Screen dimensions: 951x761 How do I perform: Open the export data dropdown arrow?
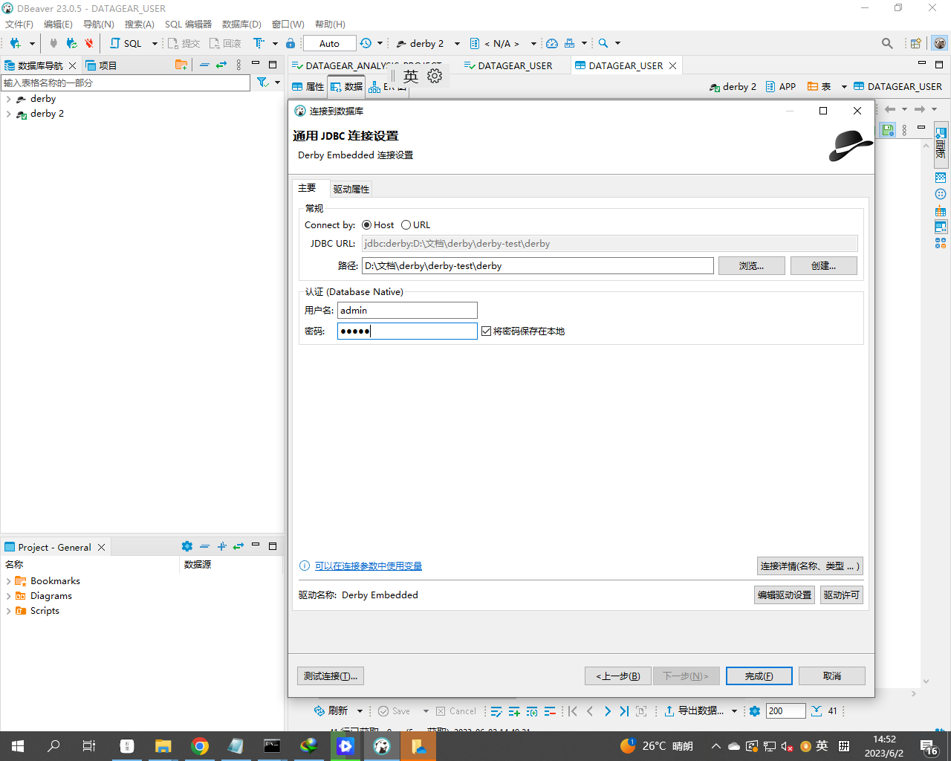tap(734, 711)
